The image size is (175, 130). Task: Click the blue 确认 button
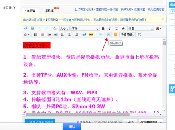[x=72, y=127]
